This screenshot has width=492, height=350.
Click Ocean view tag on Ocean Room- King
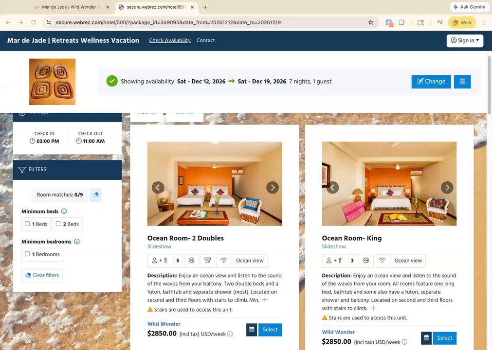click(x=408, y=261)
